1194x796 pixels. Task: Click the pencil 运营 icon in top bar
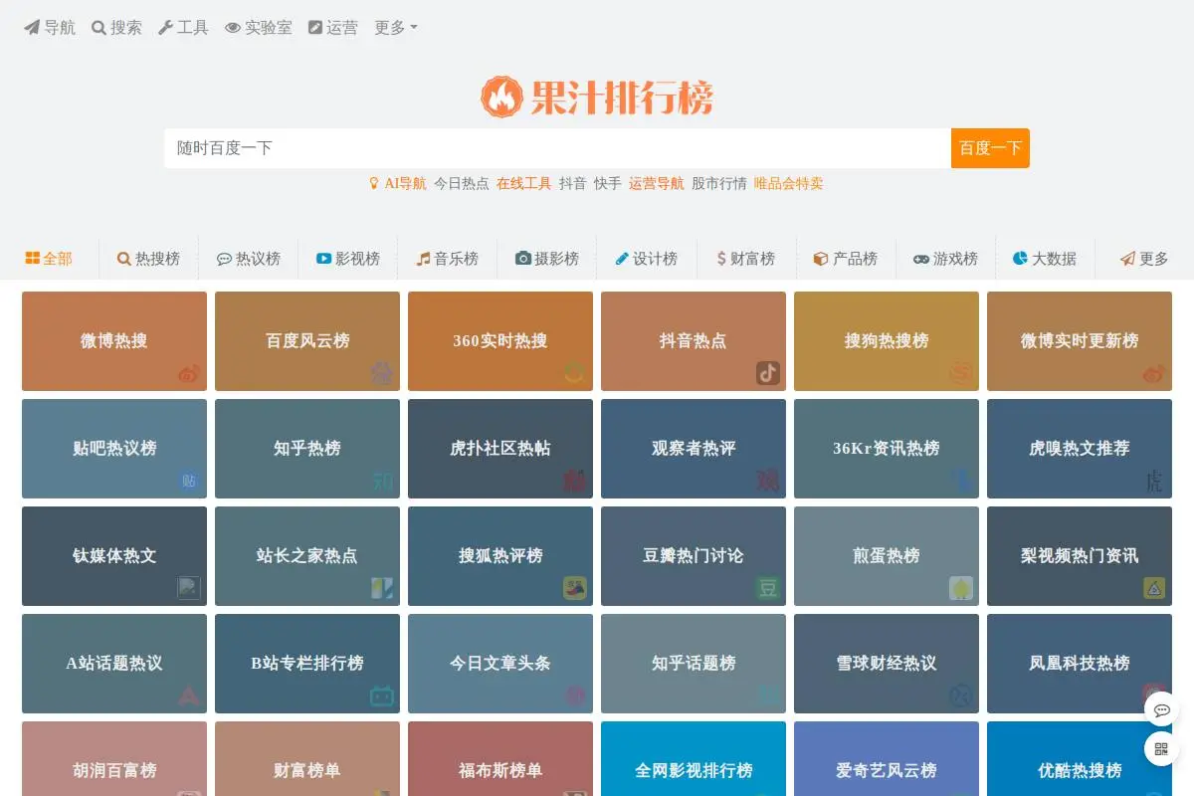[x=315, y=28]
